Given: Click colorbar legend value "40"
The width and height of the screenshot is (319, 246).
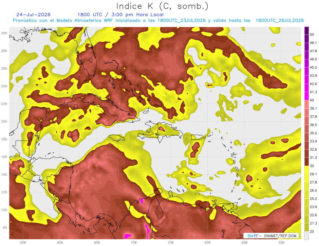Looking at the screenshot, I should pos(312,100).
